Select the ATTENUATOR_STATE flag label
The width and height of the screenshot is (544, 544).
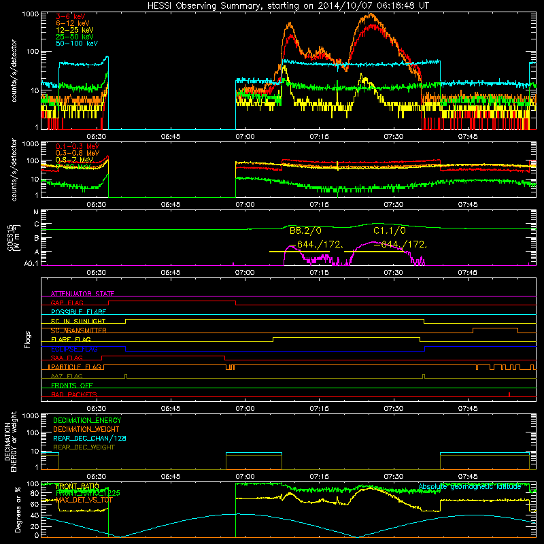pyautogui.click(x=82, y=294)
